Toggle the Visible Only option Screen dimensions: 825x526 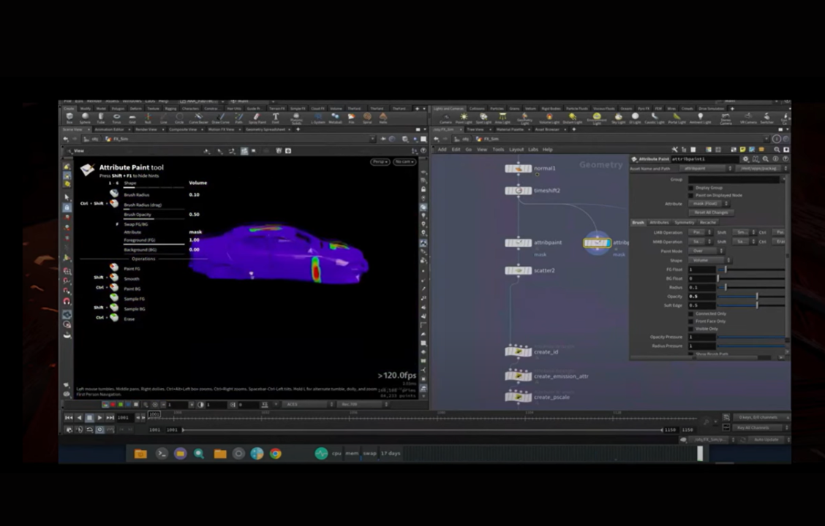click(690, 329)
